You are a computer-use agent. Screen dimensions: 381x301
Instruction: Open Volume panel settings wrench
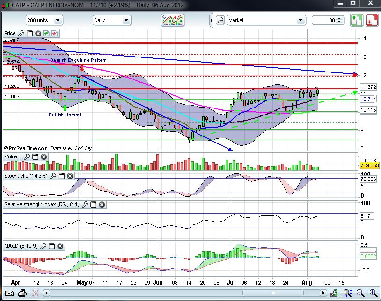click(x=27, y=157)
